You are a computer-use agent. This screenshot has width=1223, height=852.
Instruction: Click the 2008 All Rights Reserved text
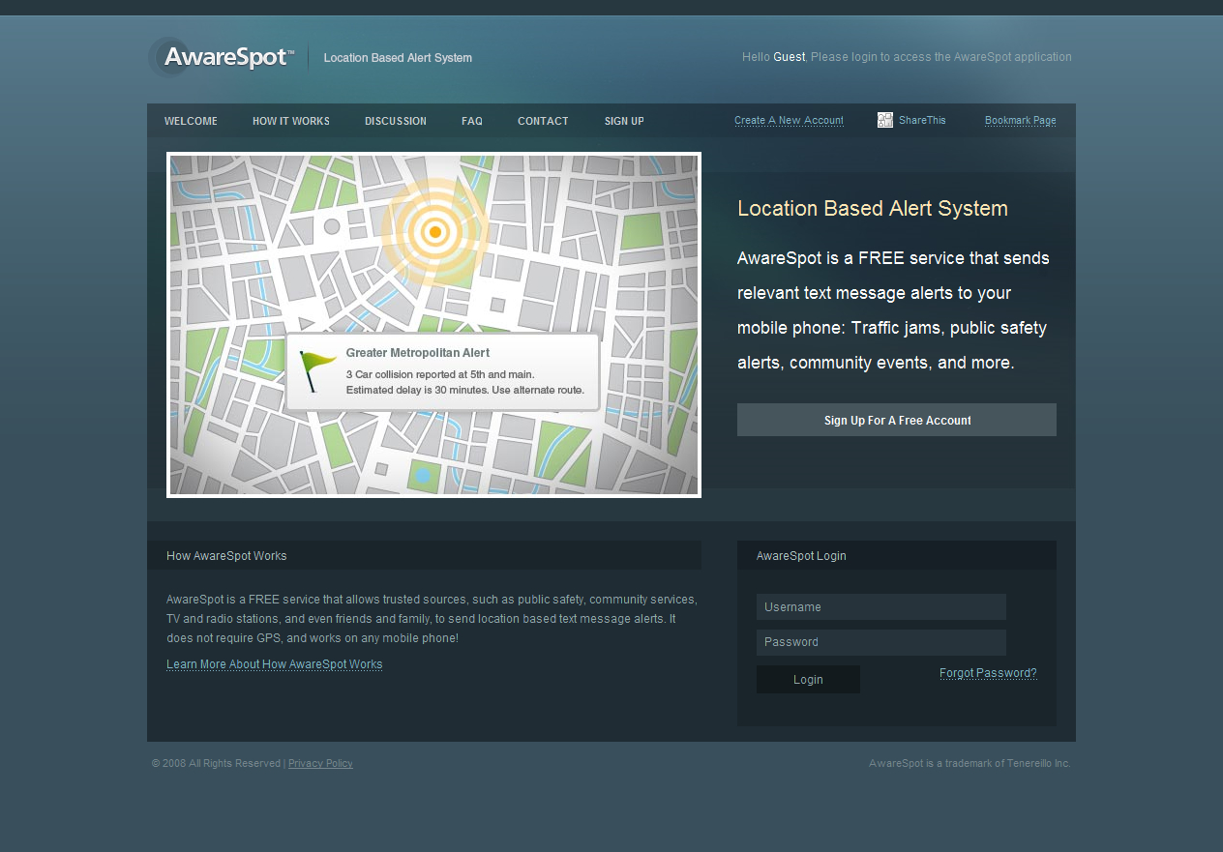coord(216,763)
